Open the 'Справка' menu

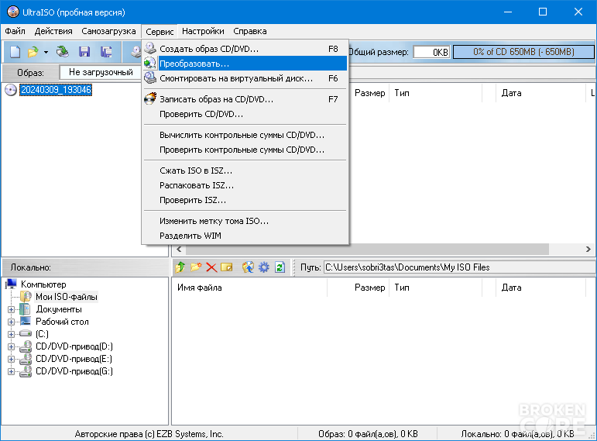(x=250, y=31)
